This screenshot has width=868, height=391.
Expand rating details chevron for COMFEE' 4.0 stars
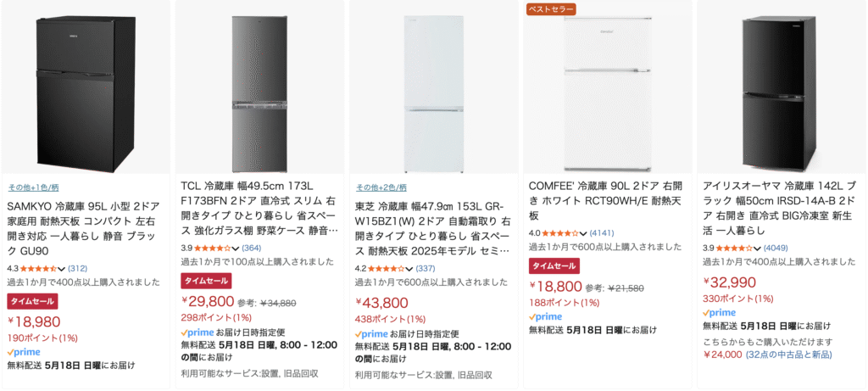coord(582,233)
